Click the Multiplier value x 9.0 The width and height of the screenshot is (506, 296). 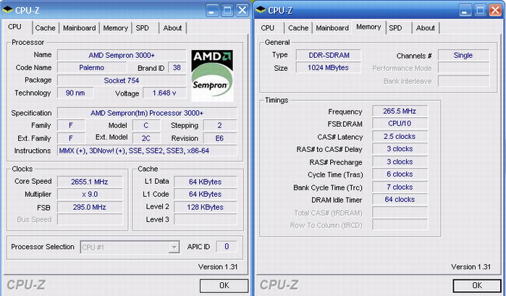[x=90, y=195]
